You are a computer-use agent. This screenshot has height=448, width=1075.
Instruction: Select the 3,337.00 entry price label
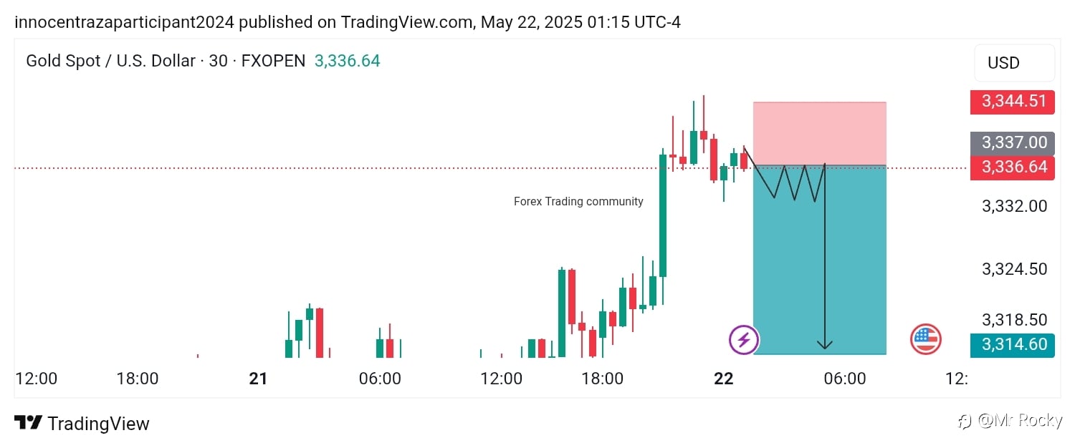point(1012,142)
